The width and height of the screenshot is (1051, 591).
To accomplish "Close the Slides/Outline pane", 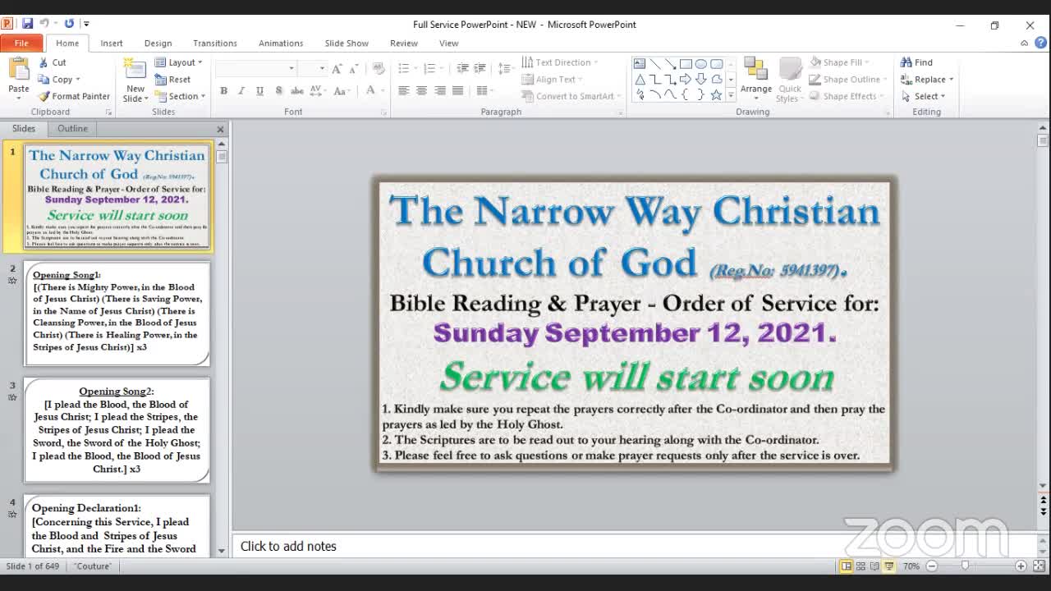I will tap(220, 129).
